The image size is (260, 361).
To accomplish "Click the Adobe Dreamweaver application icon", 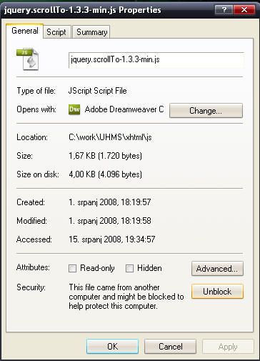I will point(74,109).
